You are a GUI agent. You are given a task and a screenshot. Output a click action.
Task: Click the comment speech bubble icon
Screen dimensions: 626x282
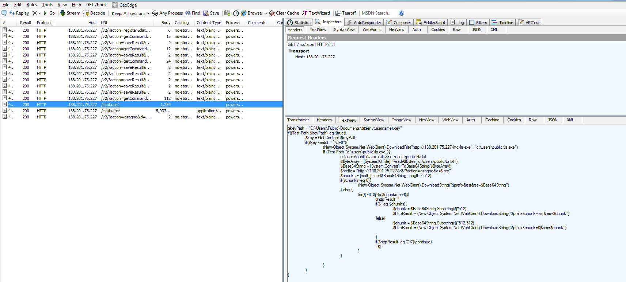click(4, 13)
